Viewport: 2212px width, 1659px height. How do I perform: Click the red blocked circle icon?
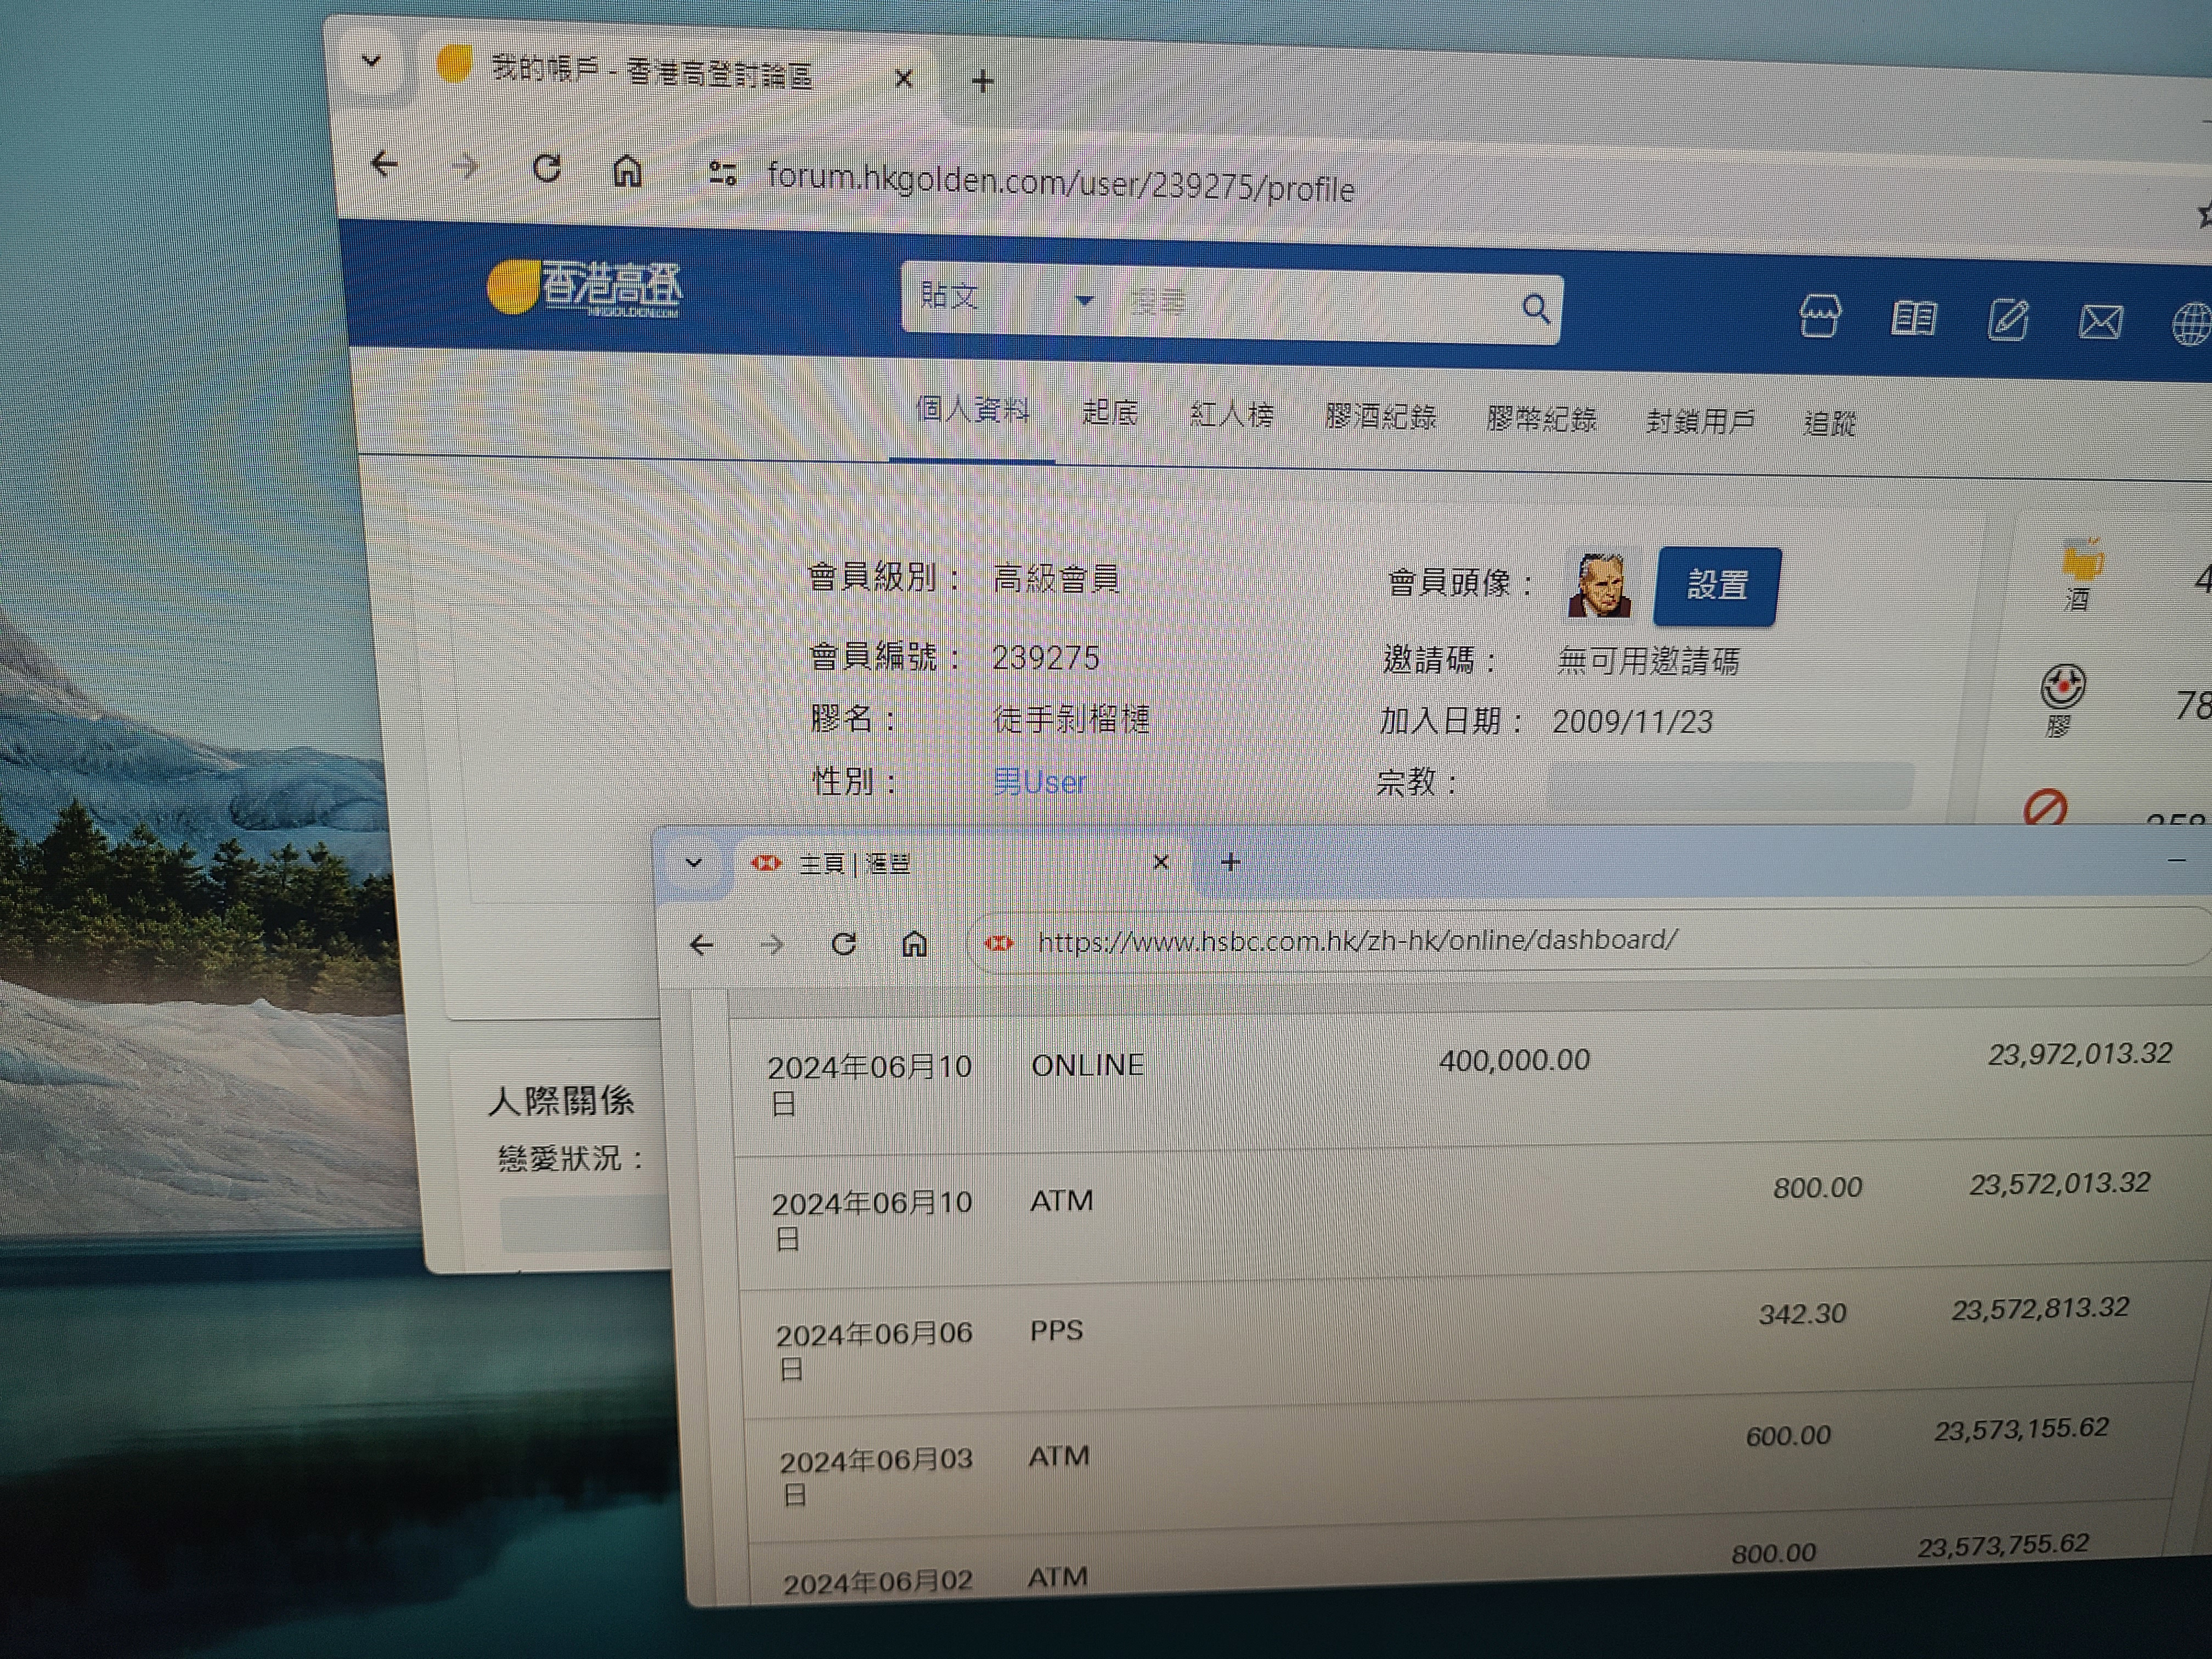click(2045, 808)
